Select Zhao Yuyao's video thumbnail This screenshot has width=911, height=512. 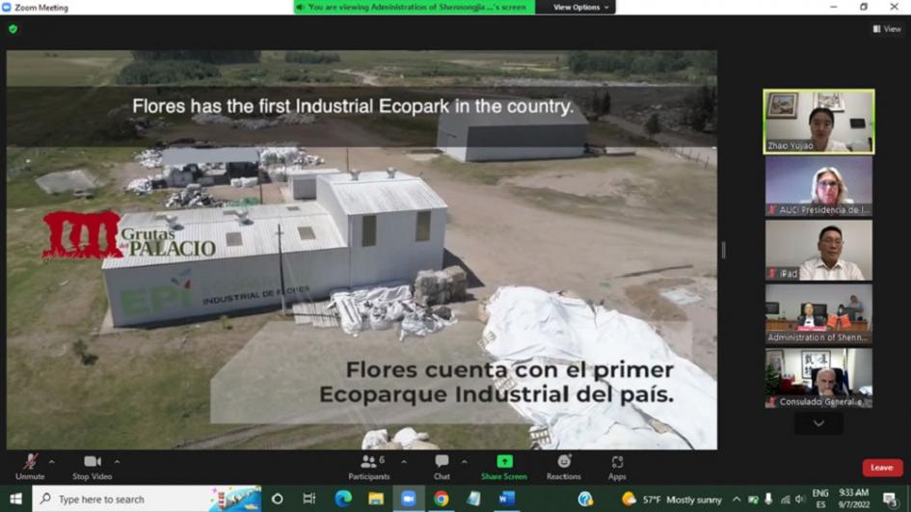point(818,121)
